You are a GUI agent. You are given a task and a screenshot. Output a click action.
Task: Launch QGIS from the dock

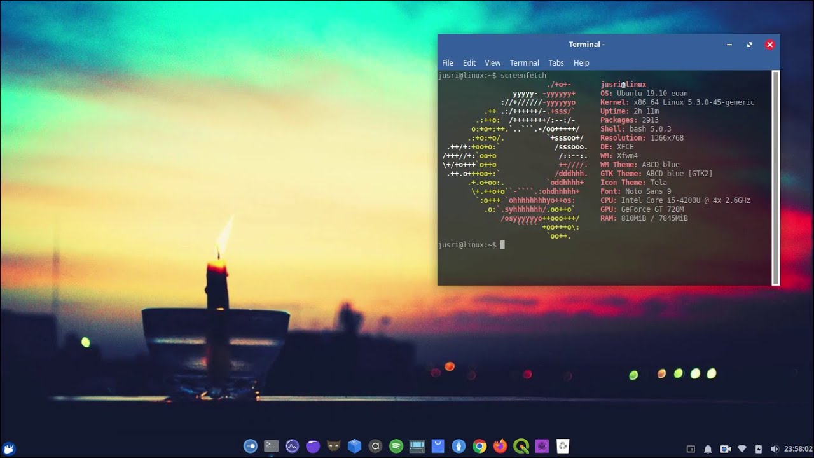click(x=521, y=446)
